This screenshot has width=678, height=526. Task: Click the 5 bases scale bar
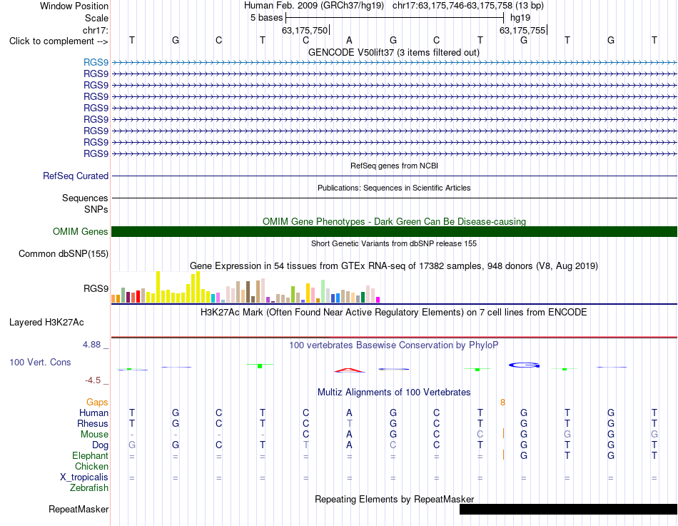[x=395, y=18]
